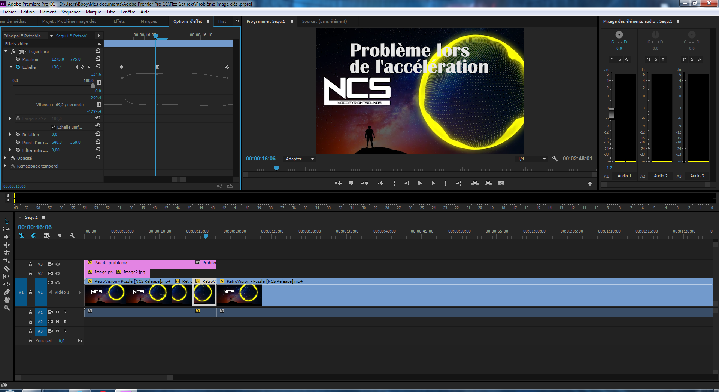Click the Lift button in Program monitor
This screenshot has width=719, height=392.
coord(475,183)
